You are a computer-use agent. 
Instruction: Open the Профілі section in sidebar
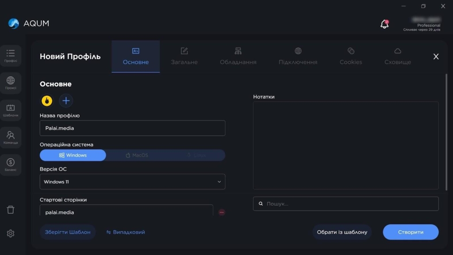[x=11, y=56]
